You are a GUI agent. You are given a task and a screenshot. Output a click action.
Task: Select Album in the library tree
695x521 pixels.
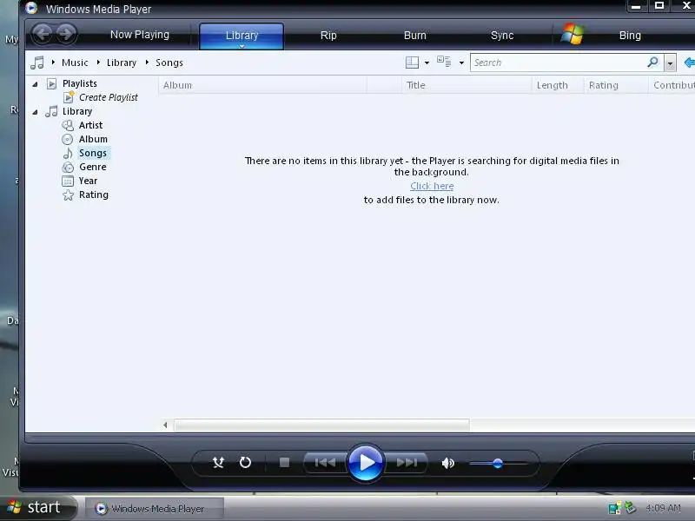[93, 139]
